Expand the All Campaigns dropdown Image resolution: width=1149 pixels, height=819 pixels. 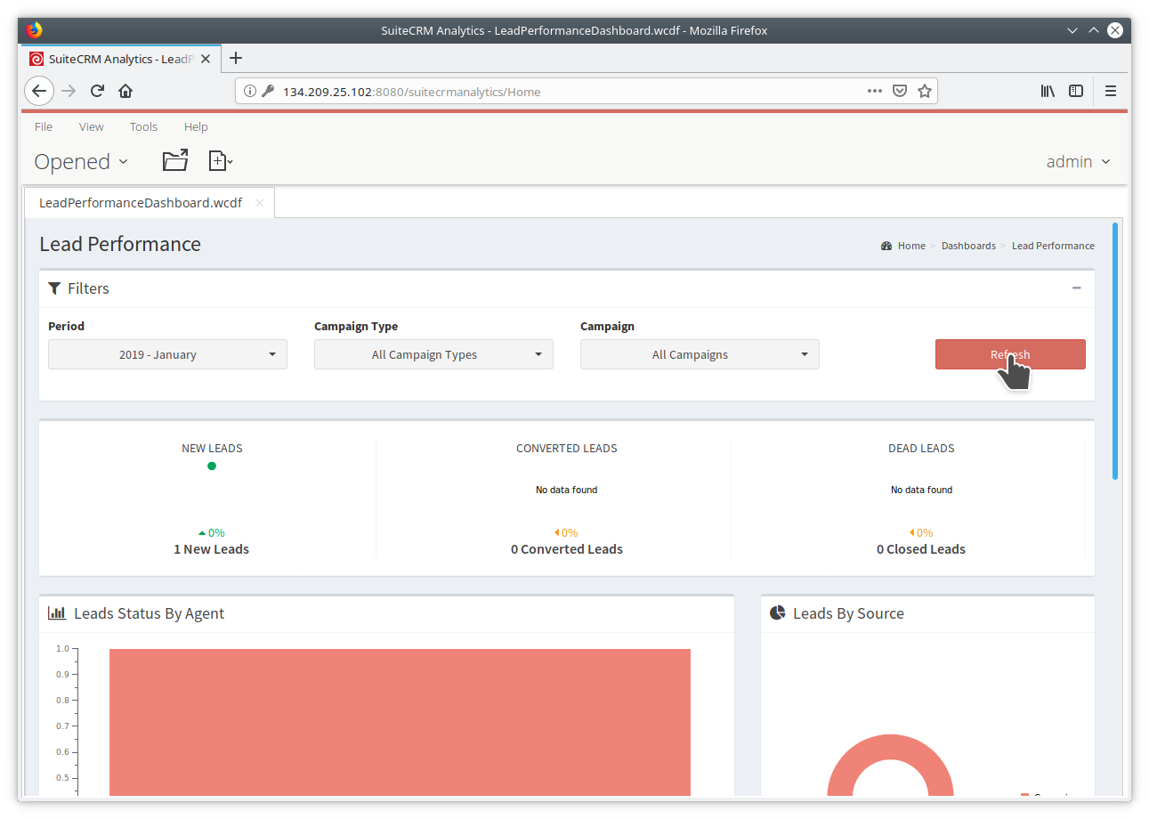tap(700, 353)
